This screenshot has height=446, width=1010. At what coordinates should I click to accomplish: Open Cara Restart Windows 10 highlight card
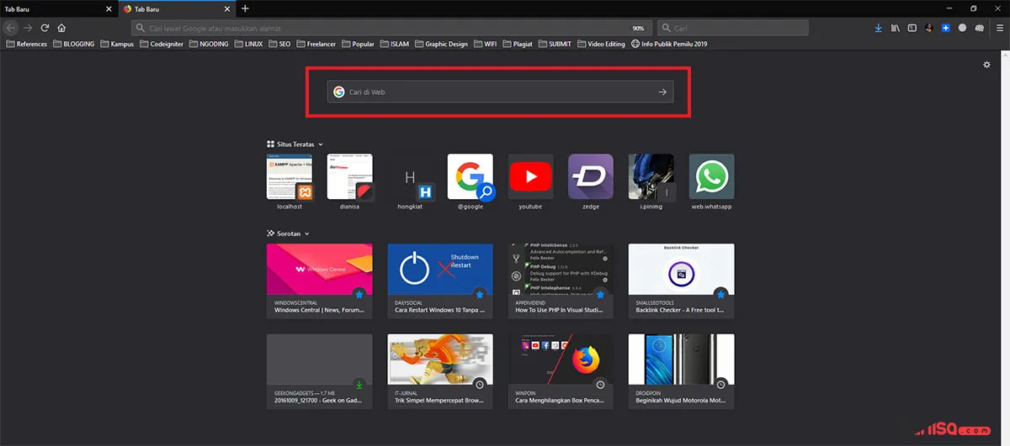[x=440, y=281]
